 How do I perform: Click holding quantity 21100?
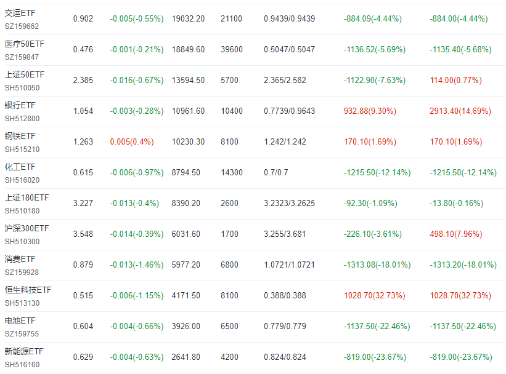(x=231, y=18)
